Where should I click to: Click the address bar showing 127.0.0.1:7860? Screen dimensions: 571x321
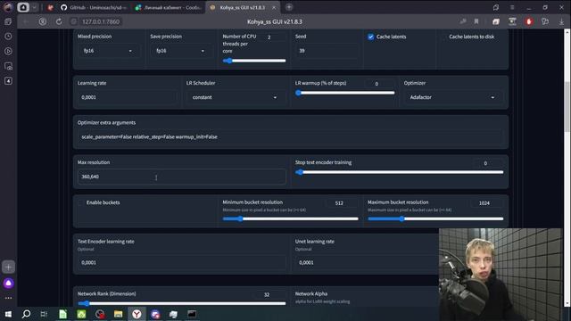101,21
